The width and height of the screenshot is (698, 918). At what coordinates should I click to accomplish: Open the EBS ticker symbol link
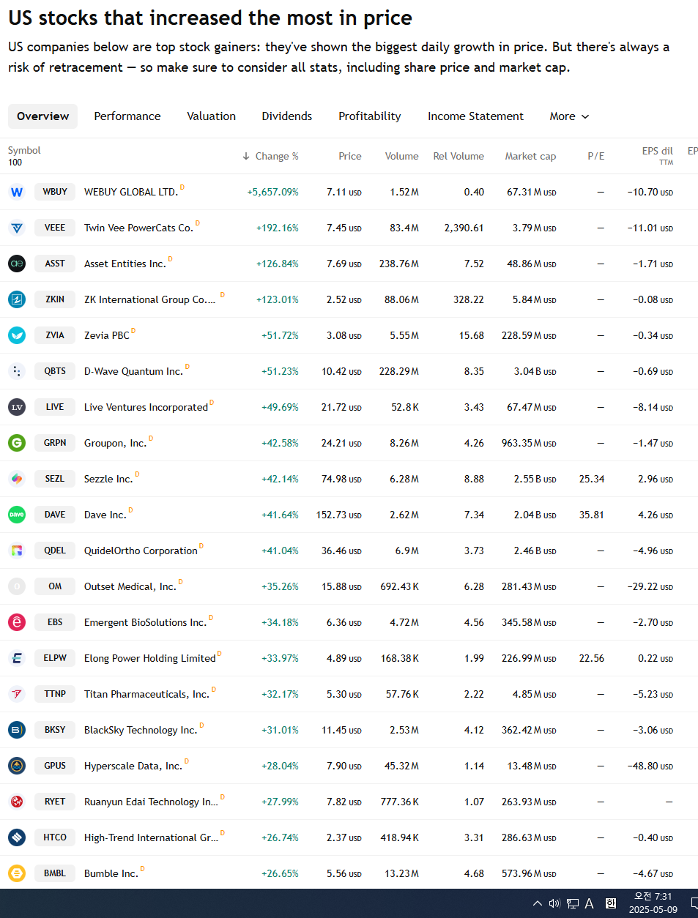pos(55,622)
